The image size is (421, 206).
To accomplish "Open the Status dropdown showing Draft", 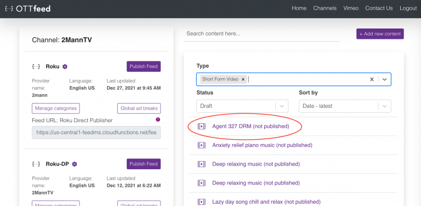I will [x=242, y=106].
